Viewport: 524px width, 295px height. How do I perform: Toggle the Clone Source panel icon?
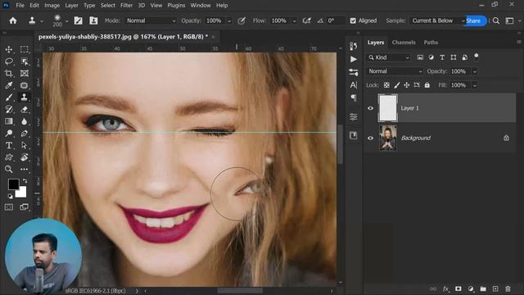pyautogui.click(x=93, y=20)
